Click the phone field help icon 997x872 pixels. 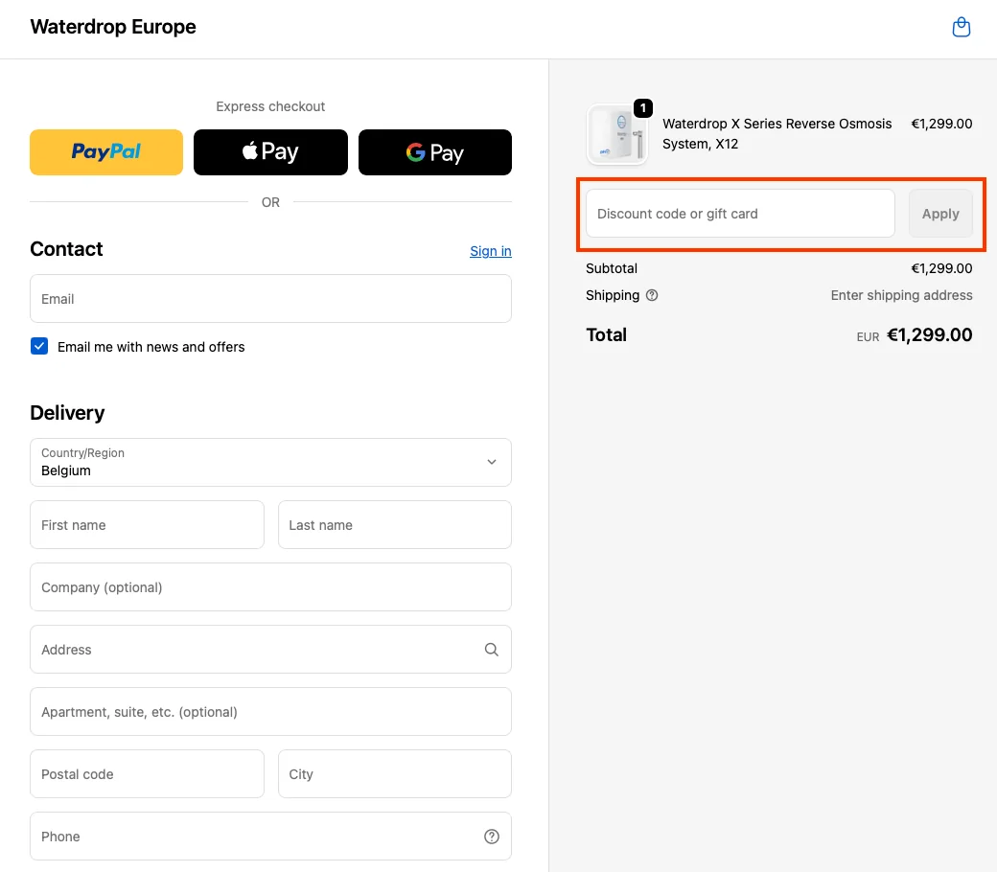492,837
